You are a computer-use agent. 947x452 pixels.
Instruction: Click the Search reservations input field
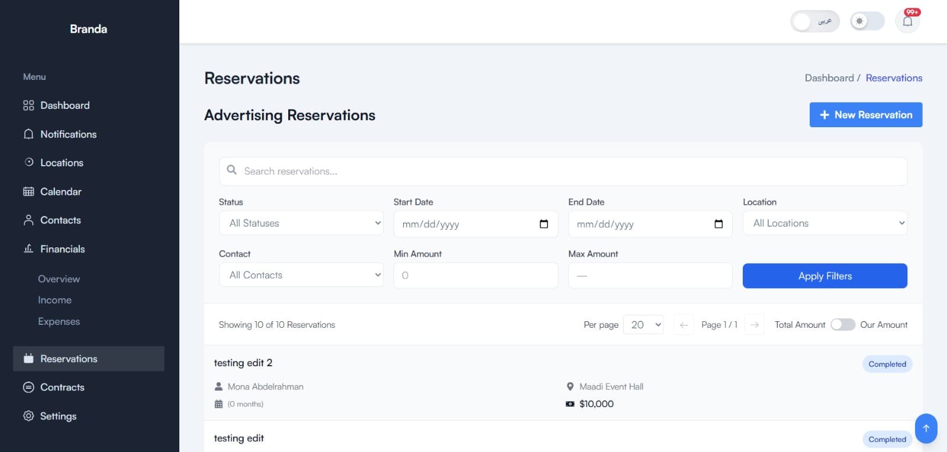563,171
